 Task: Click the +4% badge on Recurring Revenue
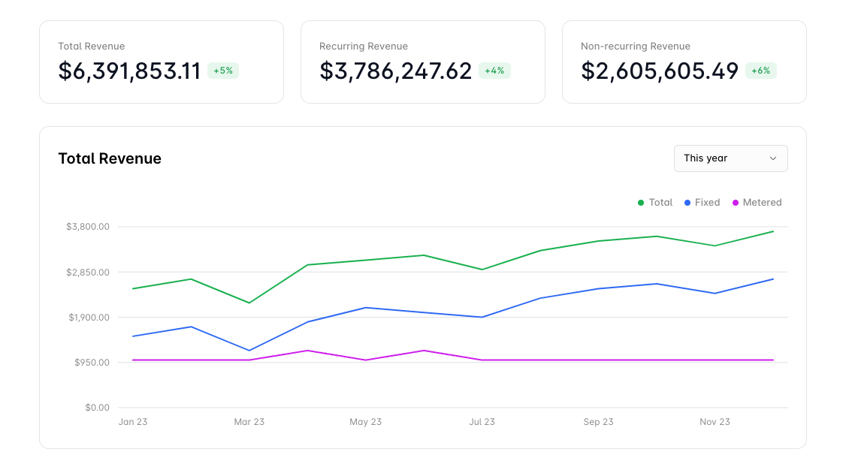(x=494, y=71)
